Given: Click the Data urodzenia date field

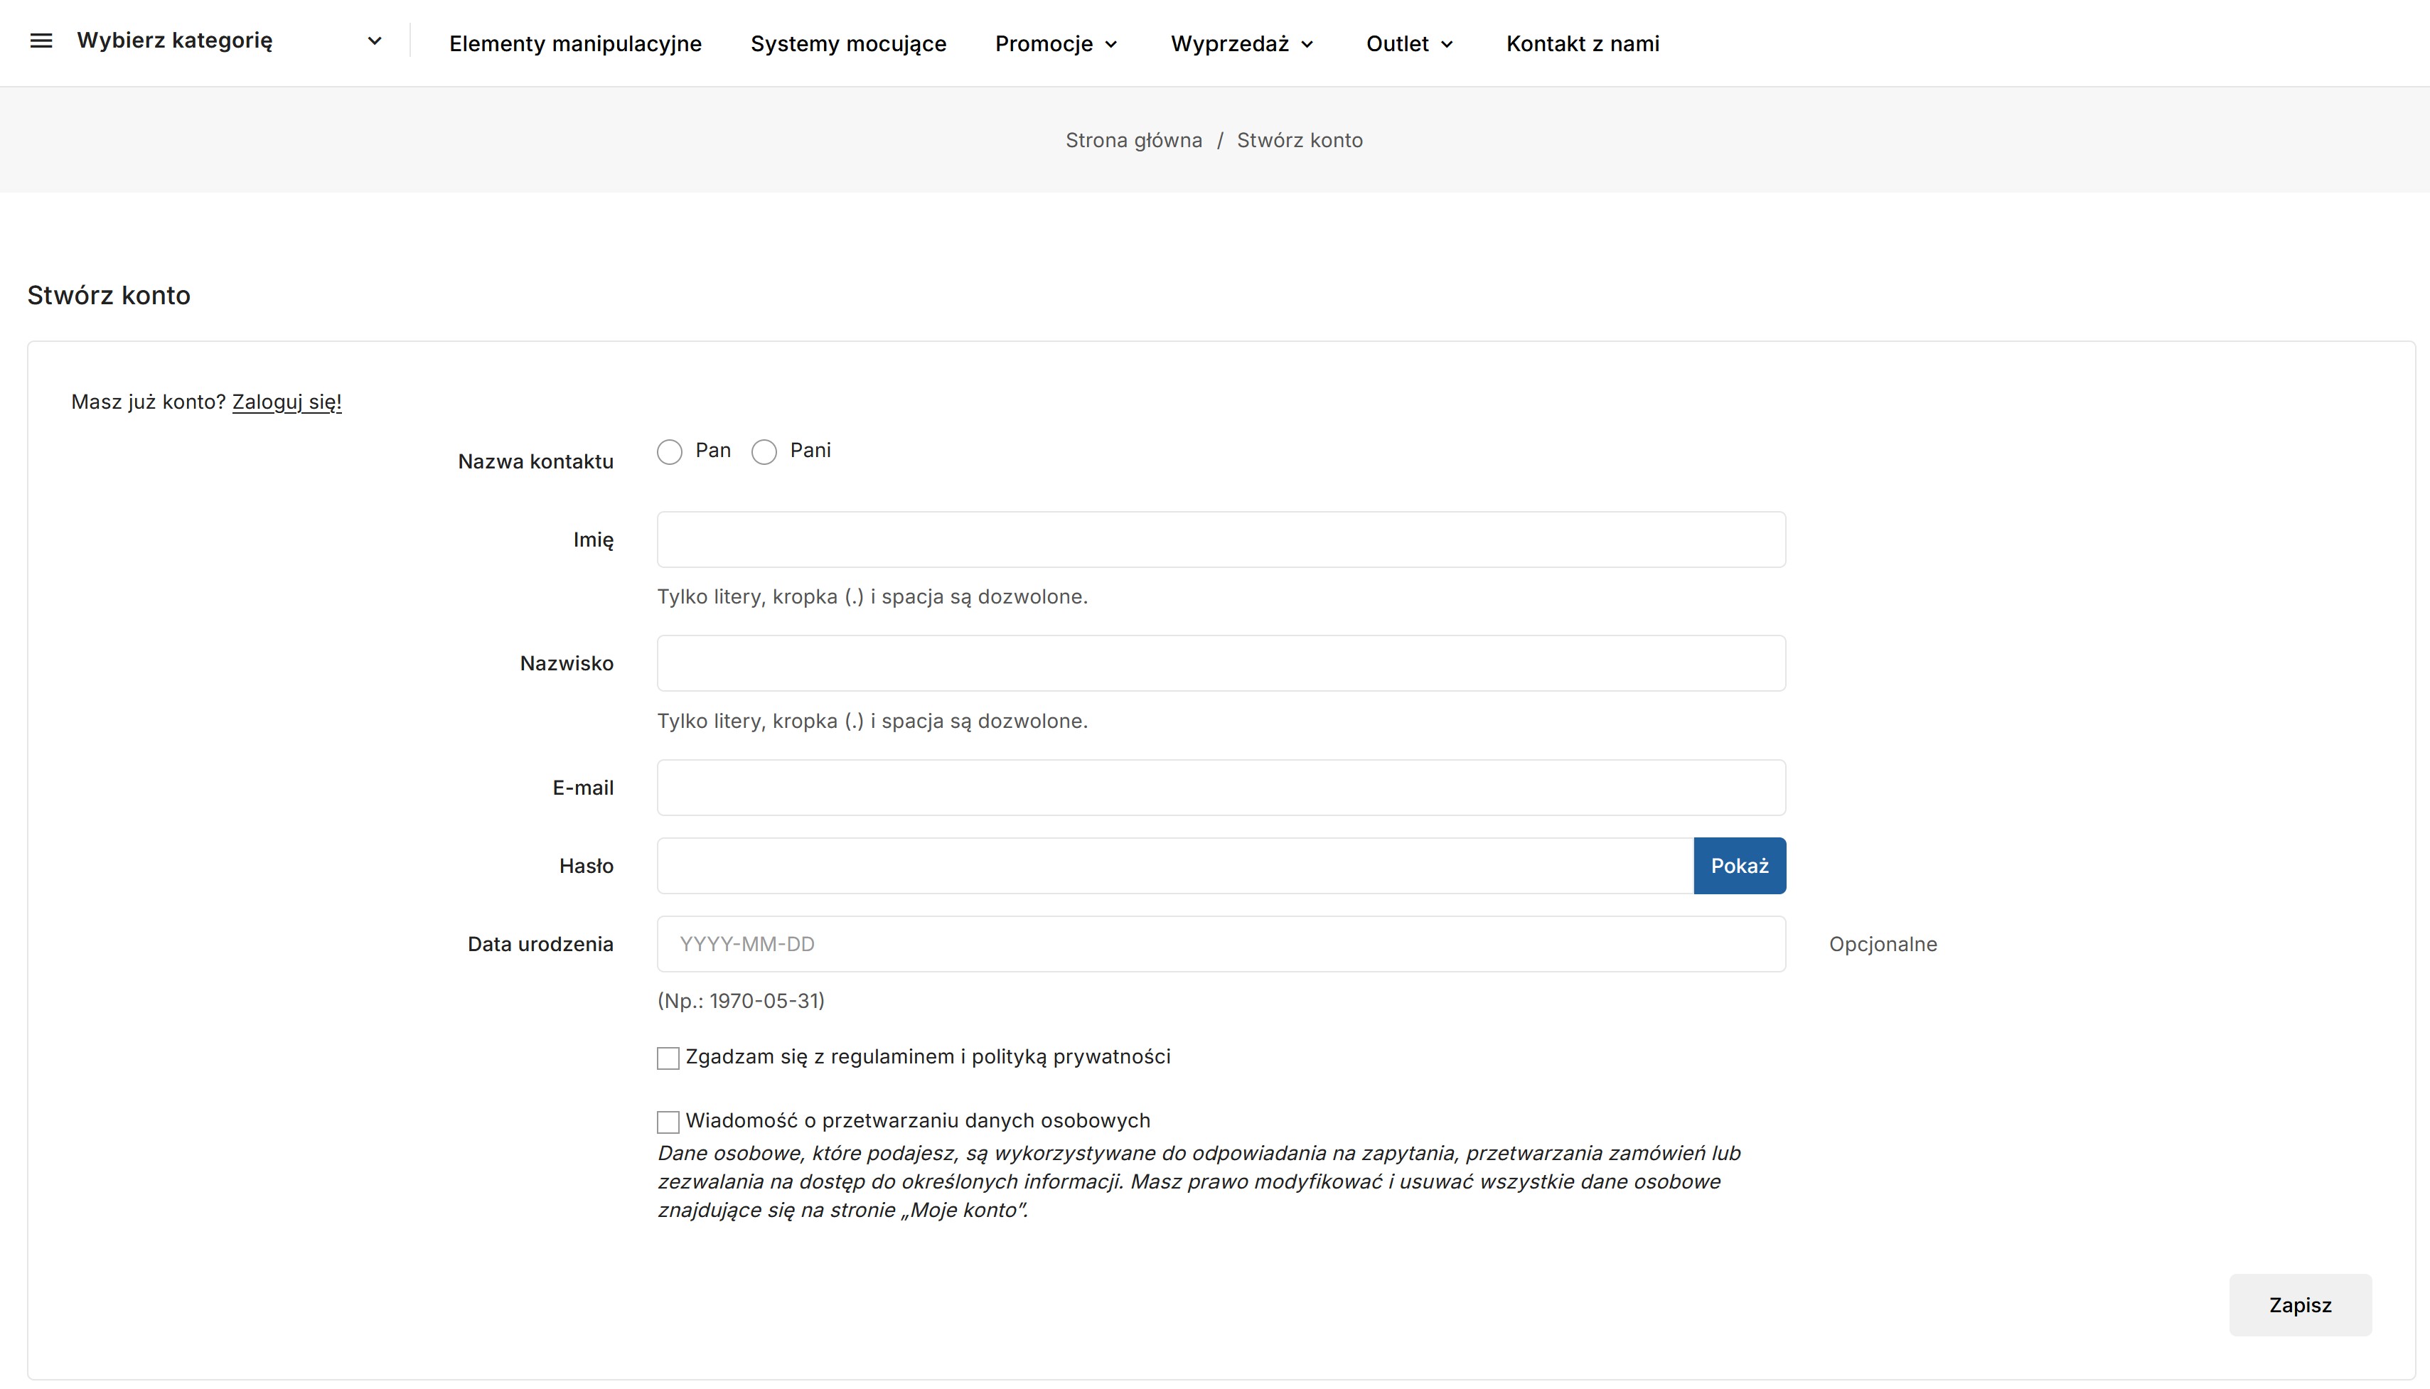Looking at the screenshot, I should [x=1220, y=943].
